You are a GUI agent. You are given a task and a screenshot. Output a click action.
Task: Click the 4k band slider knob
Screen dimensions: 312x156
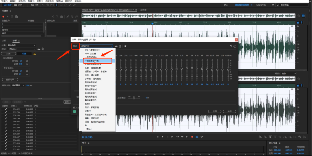tap(187, 69)
